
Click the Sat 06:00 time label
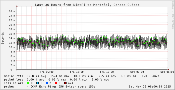point(167,72)
